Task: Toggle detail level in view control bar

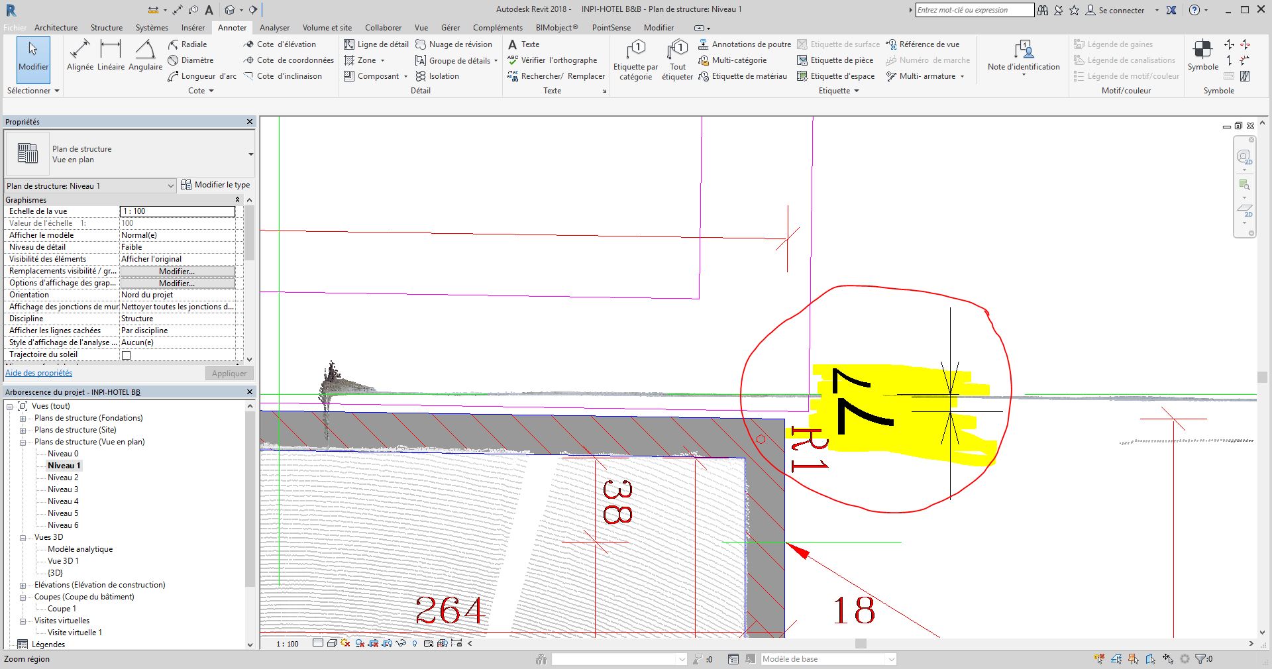Action: pyautogui.click(x=318, y=643)
